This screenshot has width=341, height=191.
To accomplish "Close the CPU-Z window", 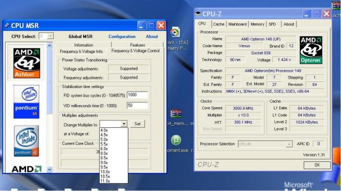I will [326, 14].
